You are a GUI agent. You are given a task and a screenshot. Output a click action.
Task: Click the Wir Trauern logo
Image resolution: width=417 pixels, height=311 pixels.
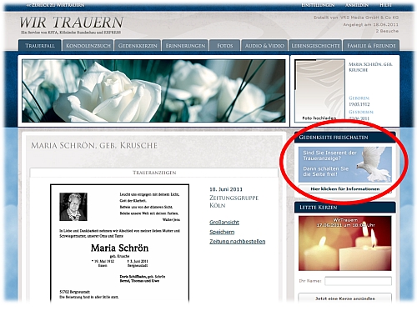(71, 25)
